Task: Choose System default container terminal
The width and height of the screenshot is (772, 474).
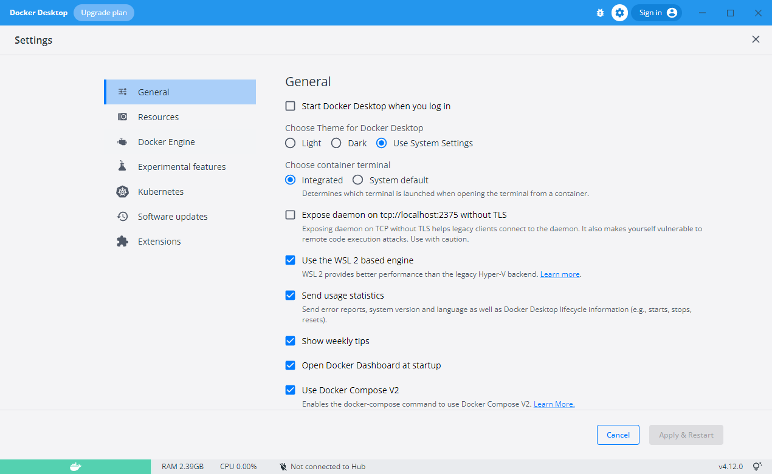Action: coord(358,180)
